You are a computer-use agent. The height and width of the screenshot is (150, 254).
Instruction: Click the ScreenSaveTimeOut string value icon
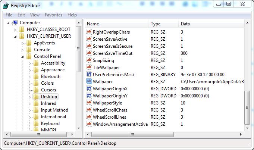click(x=89, y=53)
